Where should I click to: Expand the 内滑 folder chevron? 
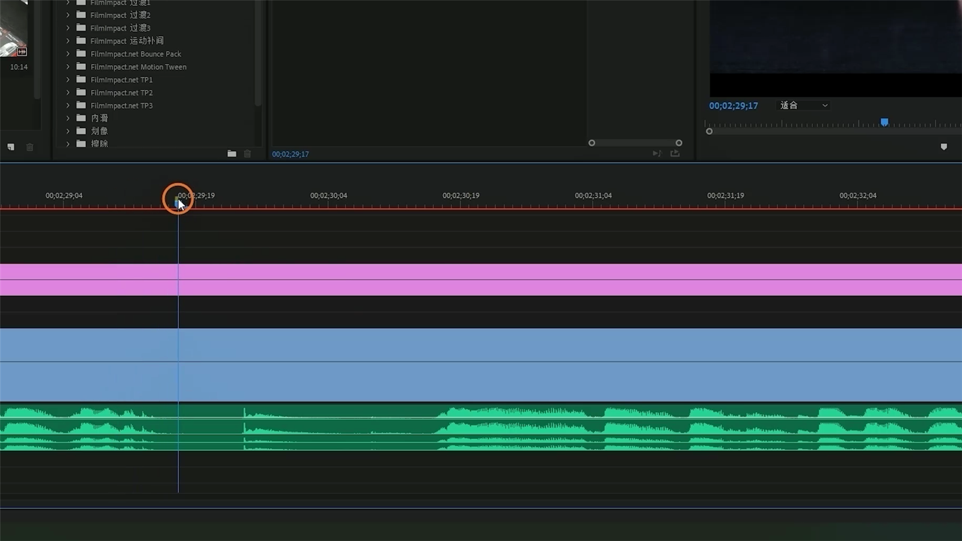coord(68,118)
